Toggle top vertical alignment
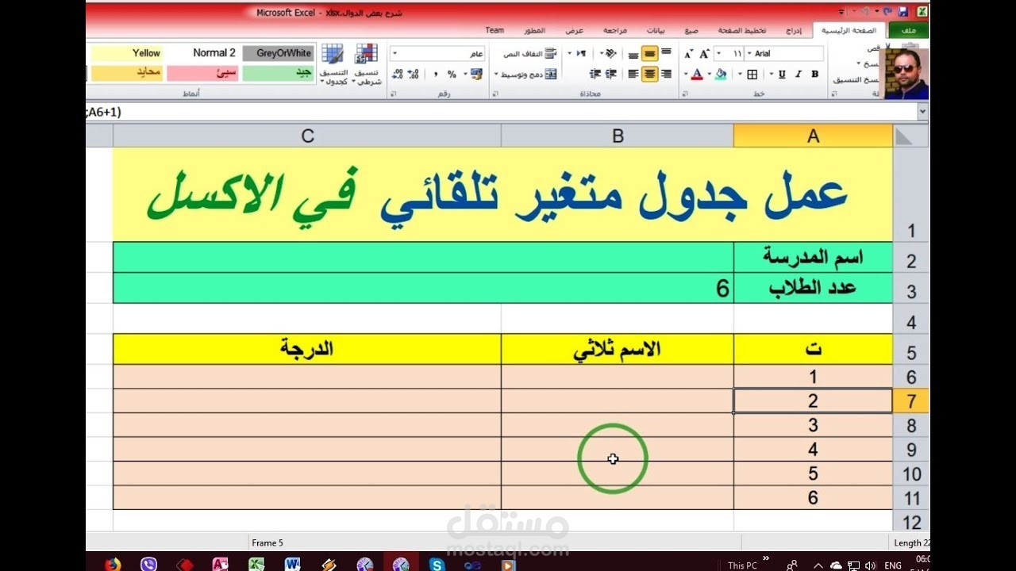The image size is (1016, 571). [666, 52]
